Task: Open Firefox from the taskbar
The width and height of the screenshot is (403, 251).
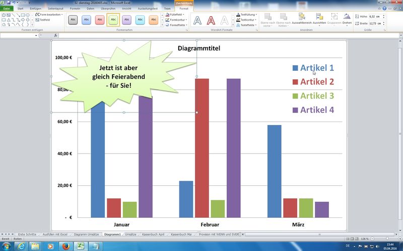Action: [66, 246]
